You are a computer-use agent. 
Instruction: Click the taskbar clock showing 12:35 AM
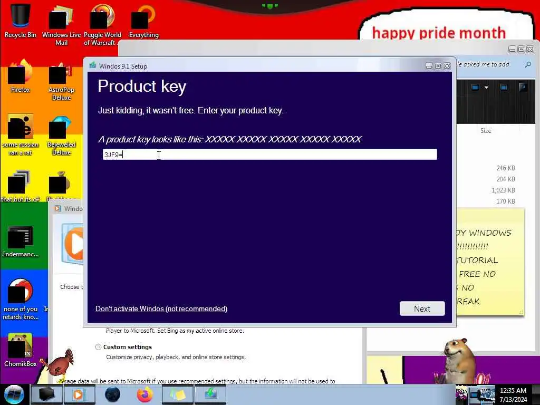tap(513, 394)
